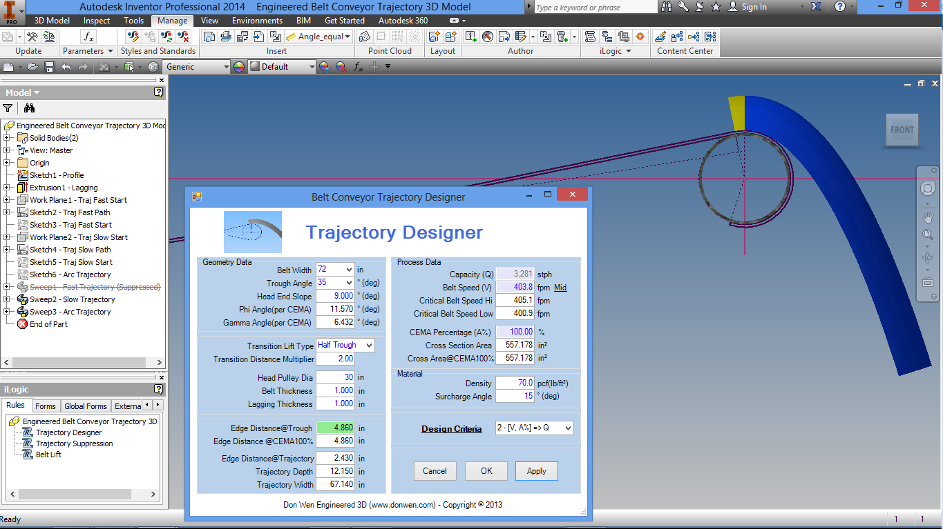Click the Mid link next to Belt Speed
Screen dimensions: 943x529
point(560,288)
